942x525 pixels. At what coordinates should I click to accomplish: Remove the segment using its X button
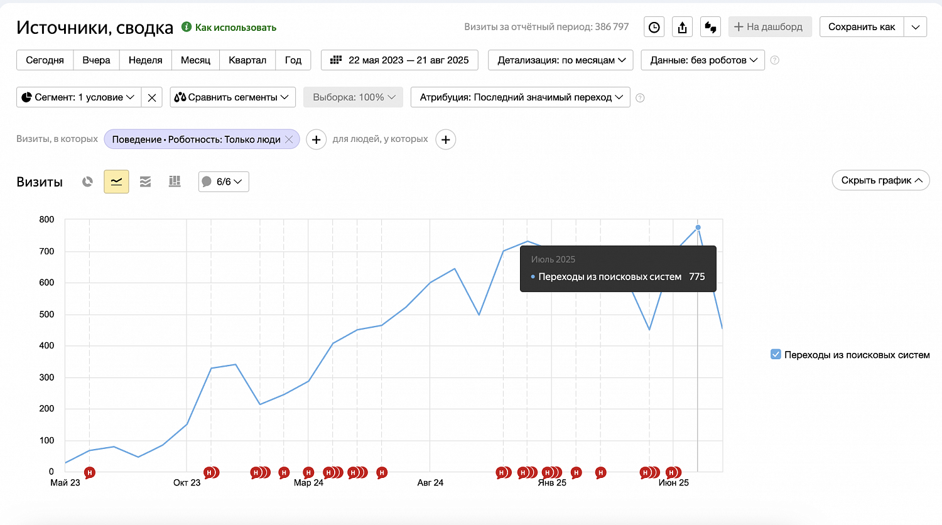tap(152, 97)
